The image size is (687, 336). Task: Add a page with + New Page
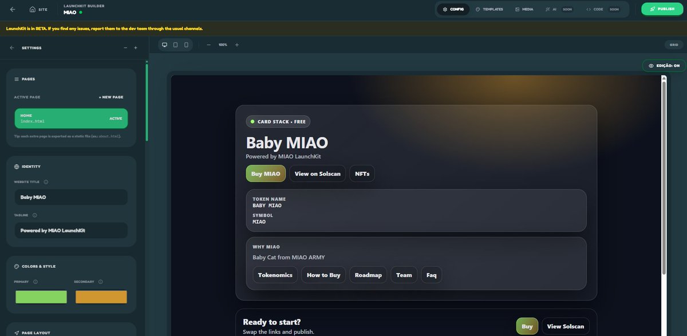coord(111,97)
